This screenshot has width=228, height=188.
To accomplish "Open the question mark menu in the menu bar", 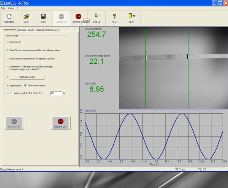I will (17, 8).
